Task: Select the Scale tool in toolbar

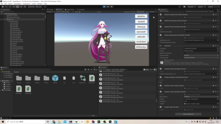Action: pyautogui.click(x=14, y=7)
